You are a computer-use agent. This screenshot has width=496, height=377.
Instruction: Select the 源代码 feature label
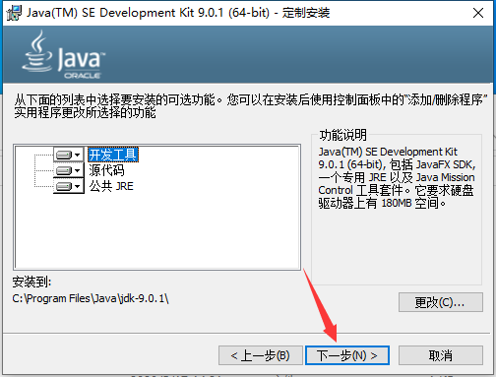click(106, 170)
